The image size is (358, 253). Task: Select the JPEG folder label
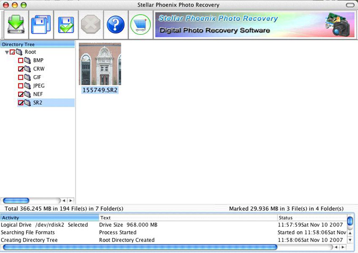[x=39, y=86]
